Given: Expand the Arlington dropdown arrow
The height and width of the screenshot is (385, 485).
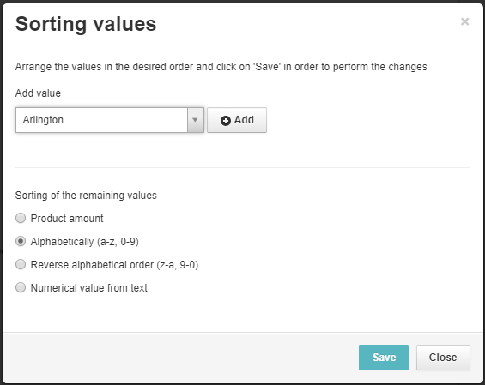Looking at the screenshot, I should click(x=195, y=120).
